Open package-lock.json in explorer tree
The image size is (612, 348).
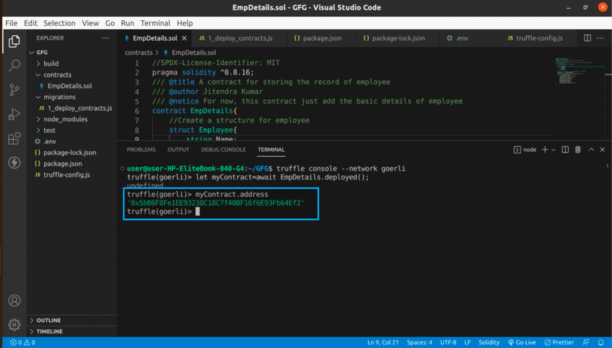69,152
